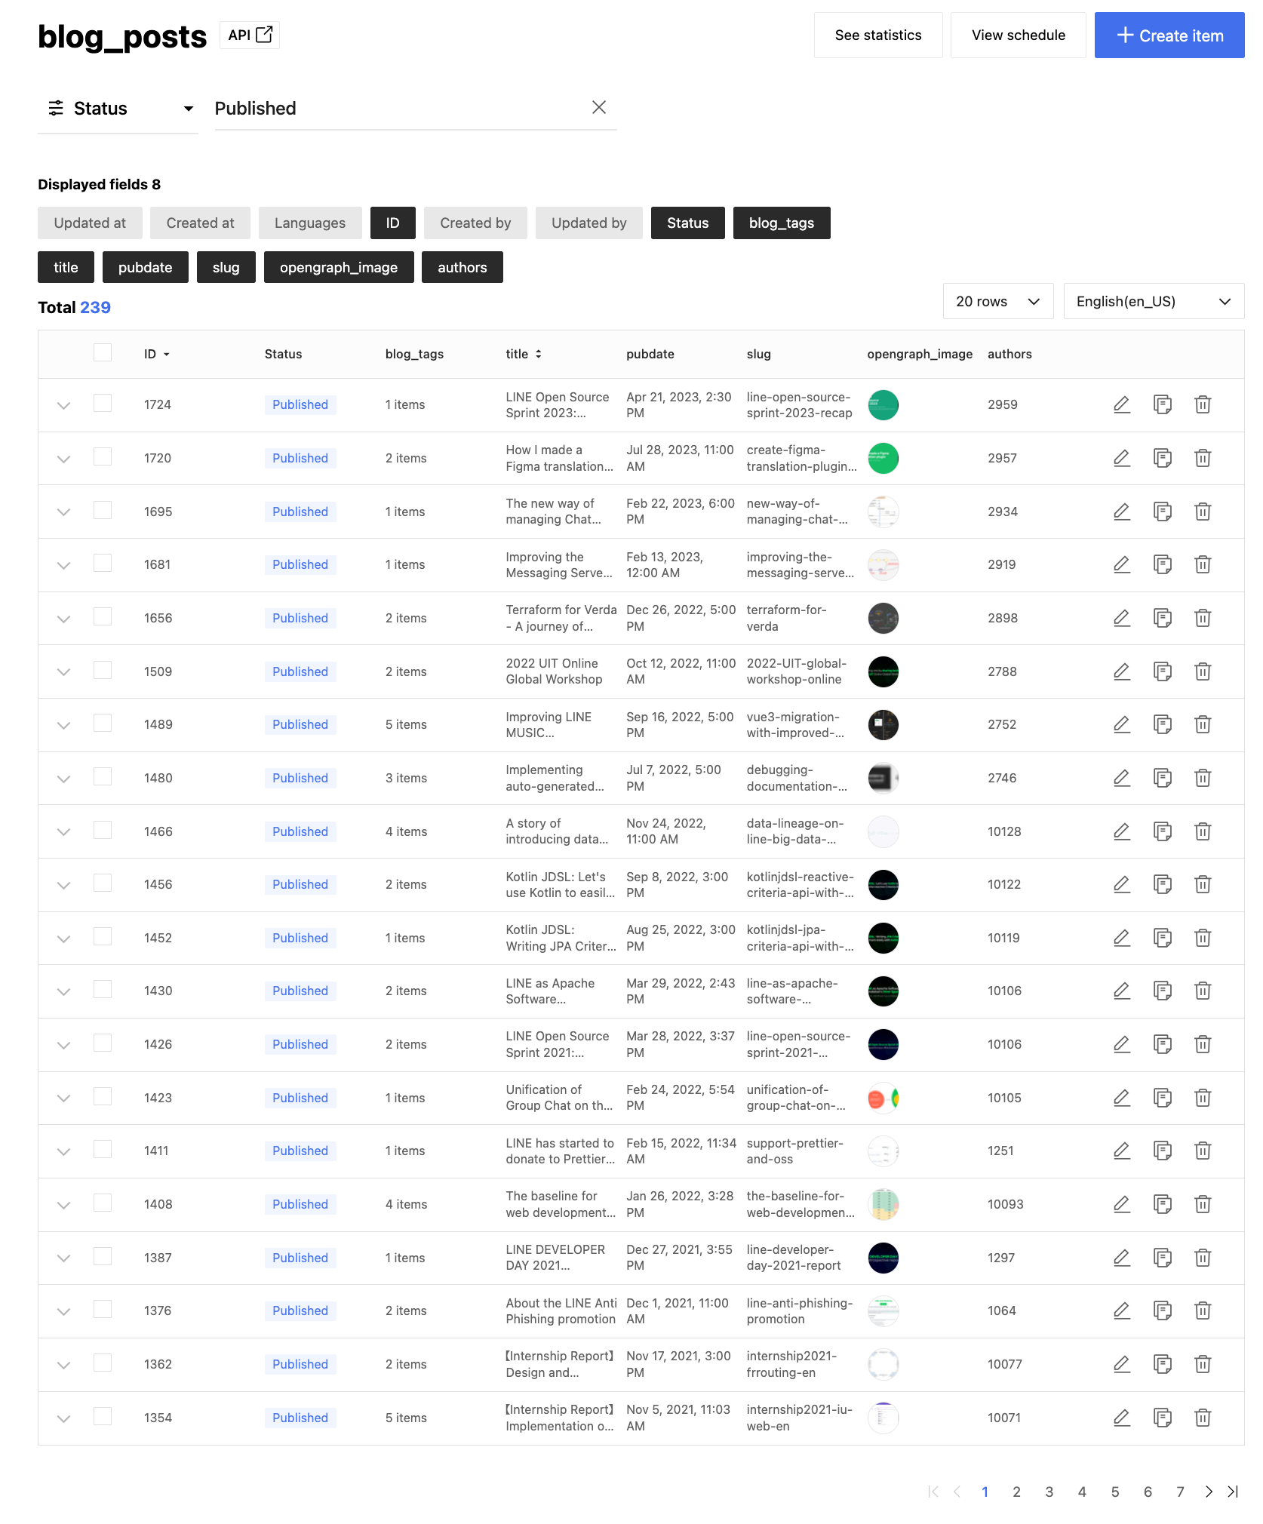Duplicate row 1466 via copy icon
1263x1524 pixels.
[x=1163, y=831]
